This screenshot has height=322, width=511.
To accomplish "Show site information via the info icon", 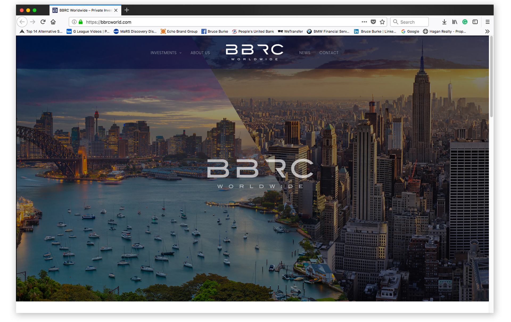I will 74,22.
